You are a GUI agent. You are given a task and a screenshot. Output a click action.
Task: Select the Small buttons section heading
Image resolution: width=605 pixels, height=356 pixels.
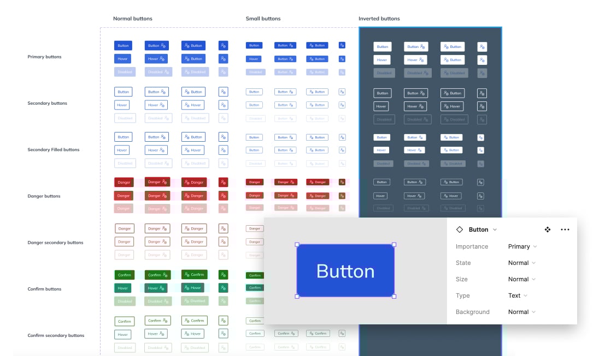263,19
